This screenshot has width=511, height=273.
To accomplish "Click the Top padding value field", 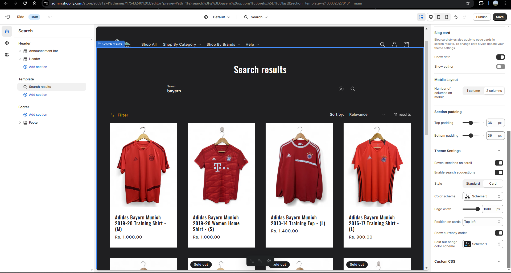I will [x=495, y=123].
